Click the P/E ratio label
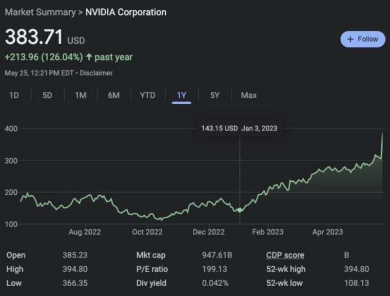 point(152,269)
